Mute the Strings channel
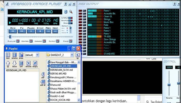181x103 pixels. pyautogui.click(x=80, y=19)
